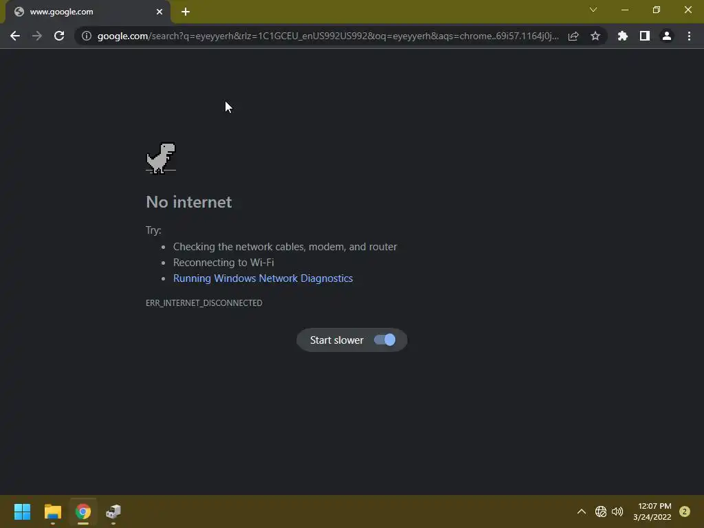Show hidden system tray icons
The height and width of the screenshot is (528, 704).
(x=582, y=511)
